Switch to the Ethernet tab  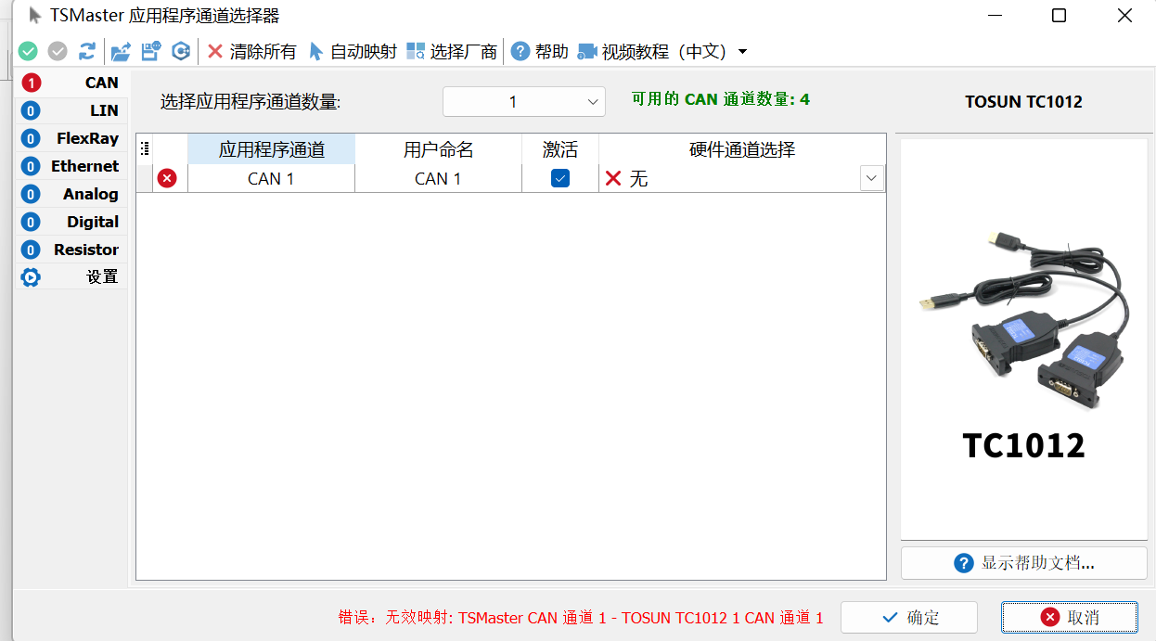click(71, 166)
